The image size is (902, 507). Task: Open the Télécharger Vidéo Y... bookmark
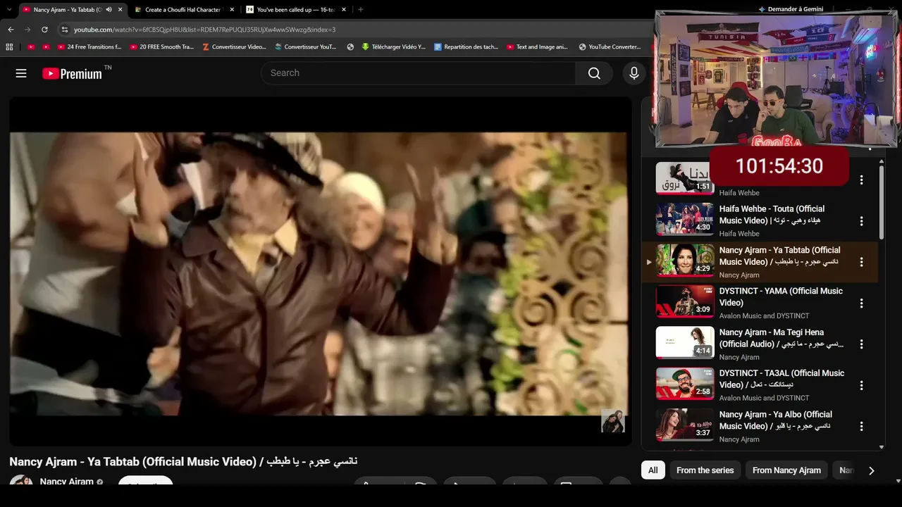(x=394, y=47)
